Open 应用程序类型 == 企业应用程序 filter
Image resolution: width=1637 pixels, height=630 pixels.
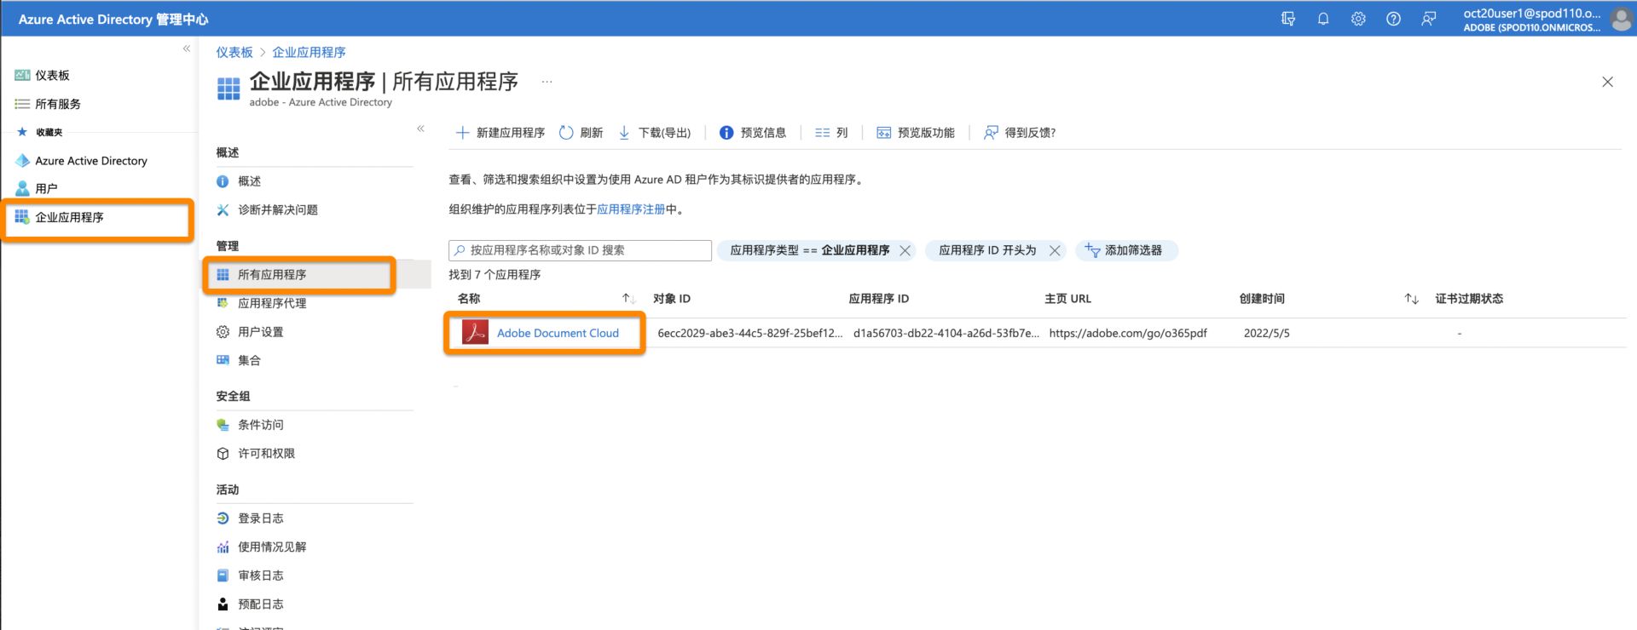tap(809, 250)
